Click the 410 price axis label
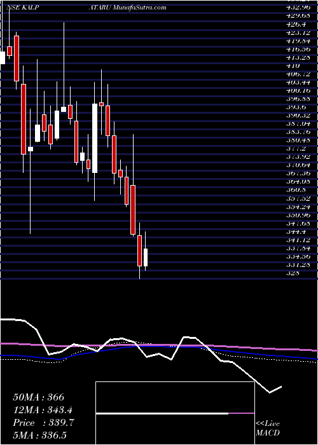This screenshot has height=445, width=318. click(x=293, y=66)
